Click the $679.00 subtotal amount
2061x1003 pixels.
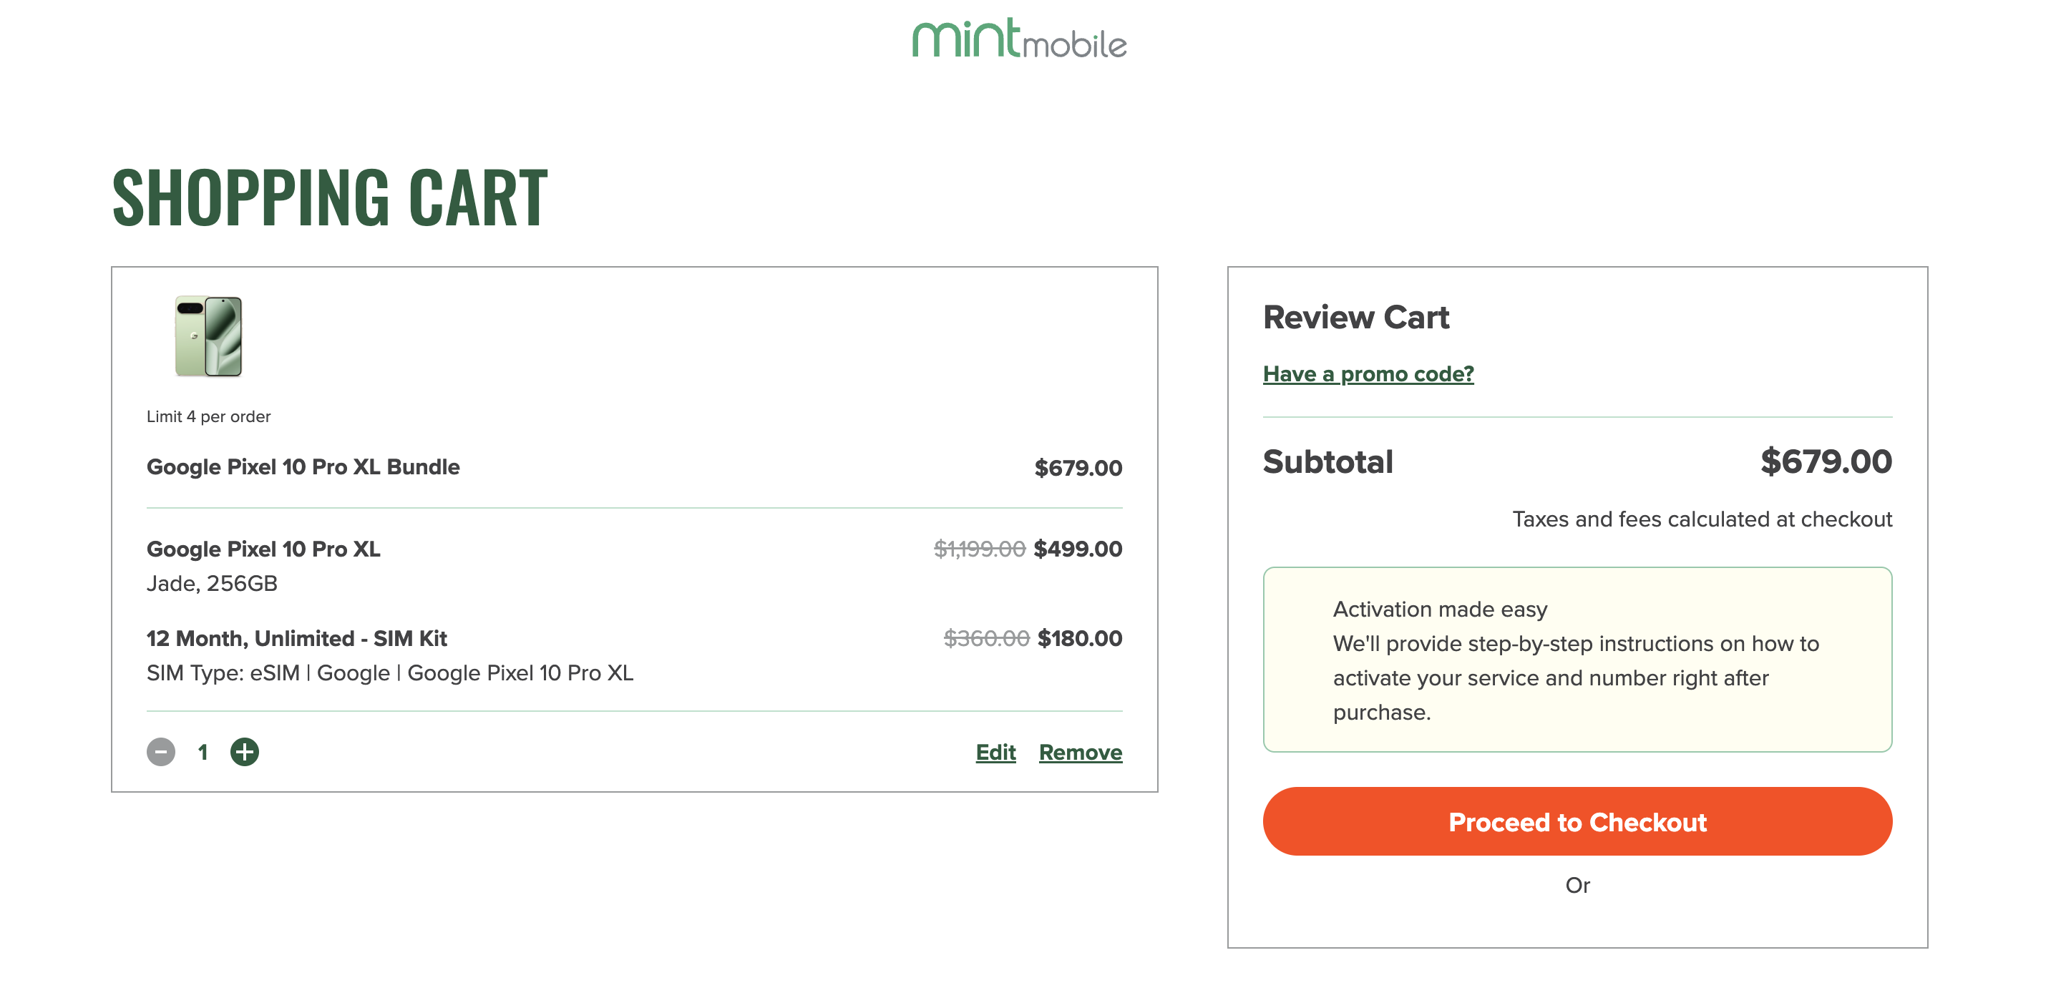1825,461
